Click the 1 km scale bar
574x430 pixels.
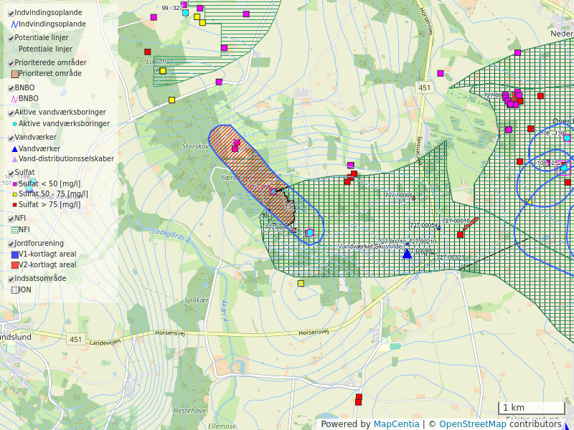tap(531, 408)
